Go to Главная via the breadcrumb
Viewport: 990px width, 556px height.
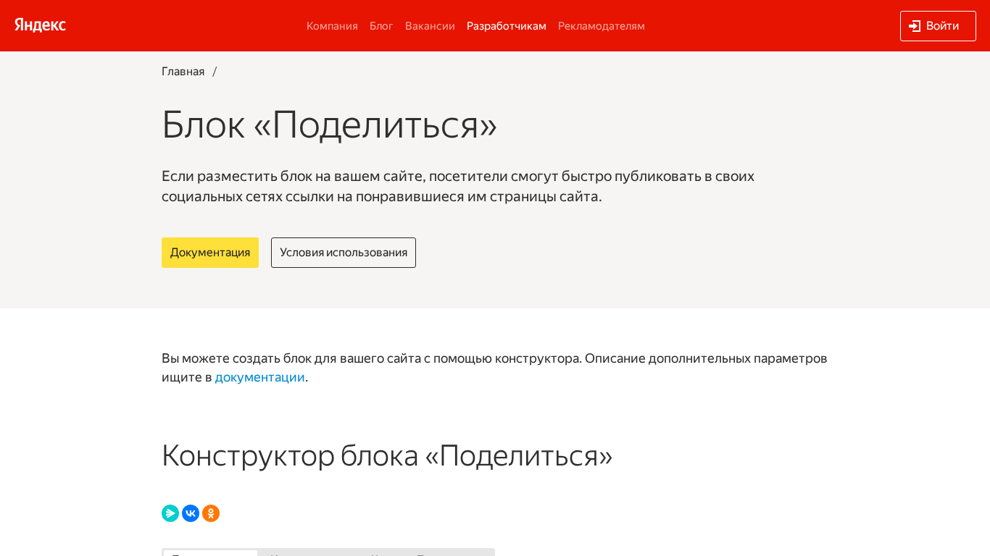point(183,72)
